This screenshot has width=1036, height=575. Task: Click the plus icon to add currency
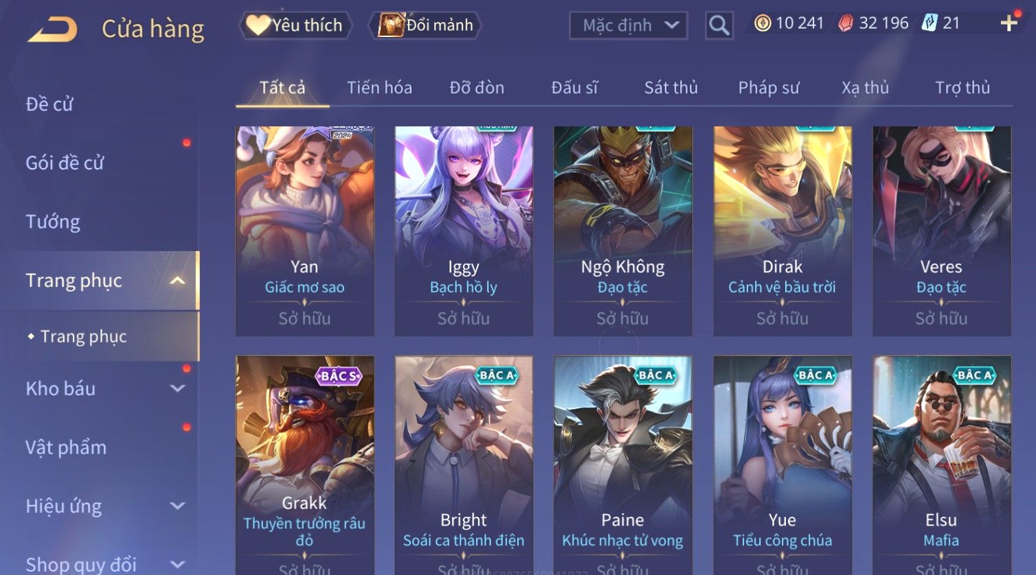1009,23
